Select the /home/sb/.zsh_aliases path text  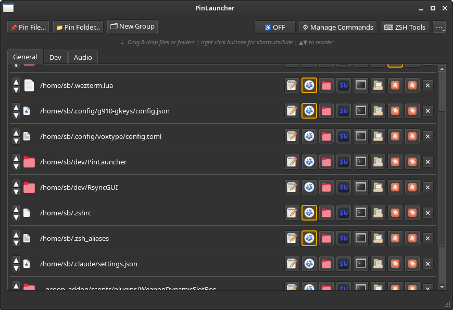pos(74,238)
